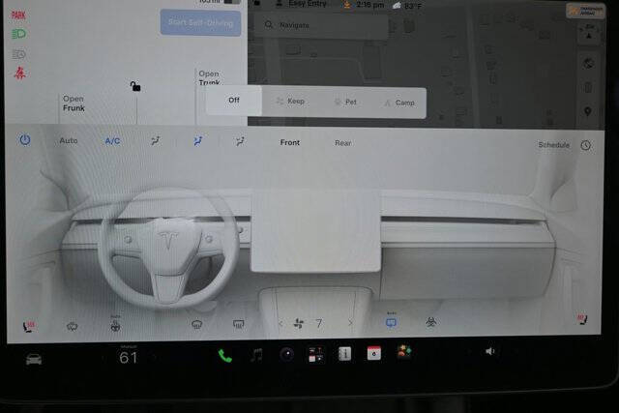Toggle rear window defrost
The image size is (619, 413).
(239, 324)
